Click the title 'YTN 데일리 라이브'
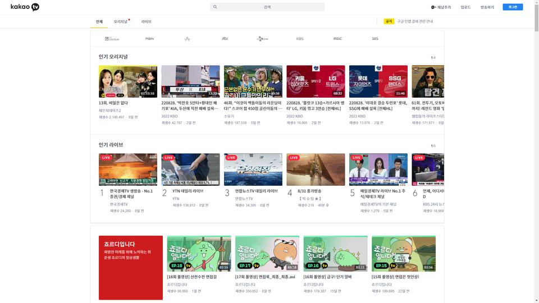The width and height of the screenshot is (539, 303). pos(188,191)
